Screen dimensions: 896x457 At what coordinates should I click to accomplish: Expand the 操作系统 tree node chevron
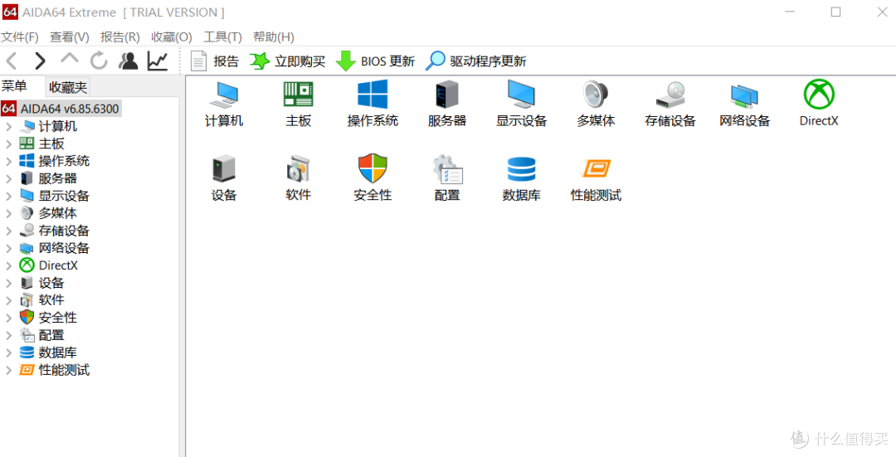(8, 161)
